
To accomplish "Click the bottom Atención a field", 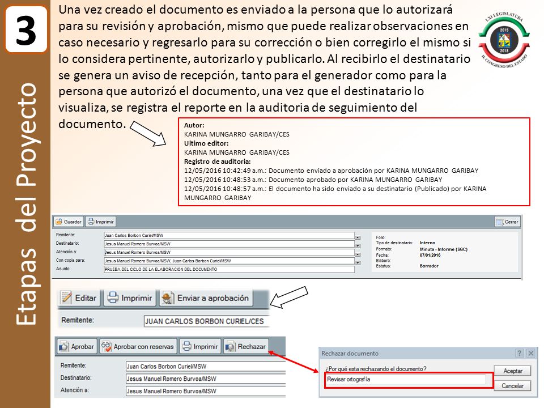I will click(205, 392).
